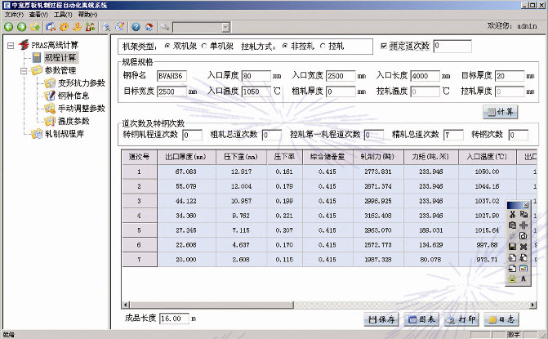Click the green back arrow toolbar icon
This screenshot has height=339, width=548.
coord(8,27)
